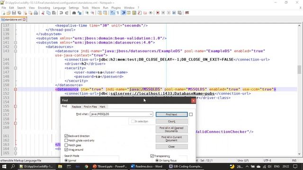This screenshot has width=303, height=170.
Task: Open the Macro menu
Action: click(96, 8)
